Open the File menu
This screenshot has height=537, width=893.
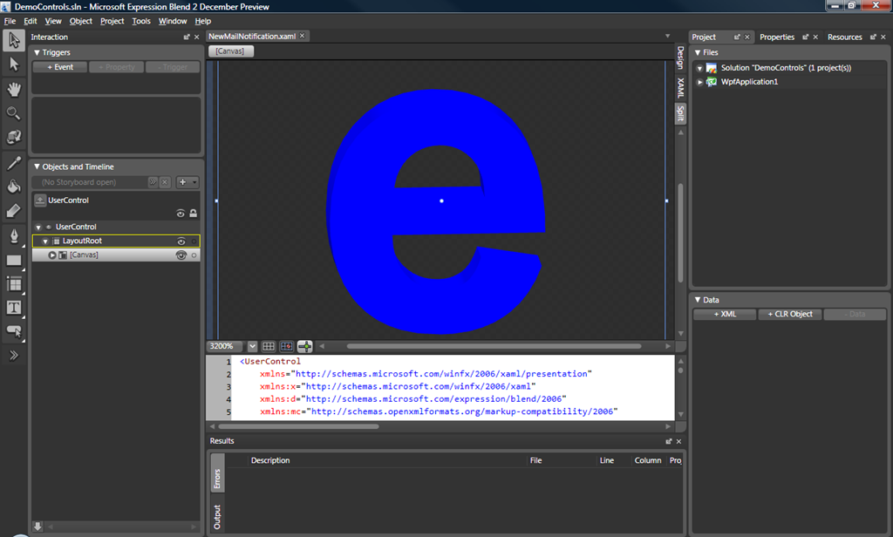10,21
